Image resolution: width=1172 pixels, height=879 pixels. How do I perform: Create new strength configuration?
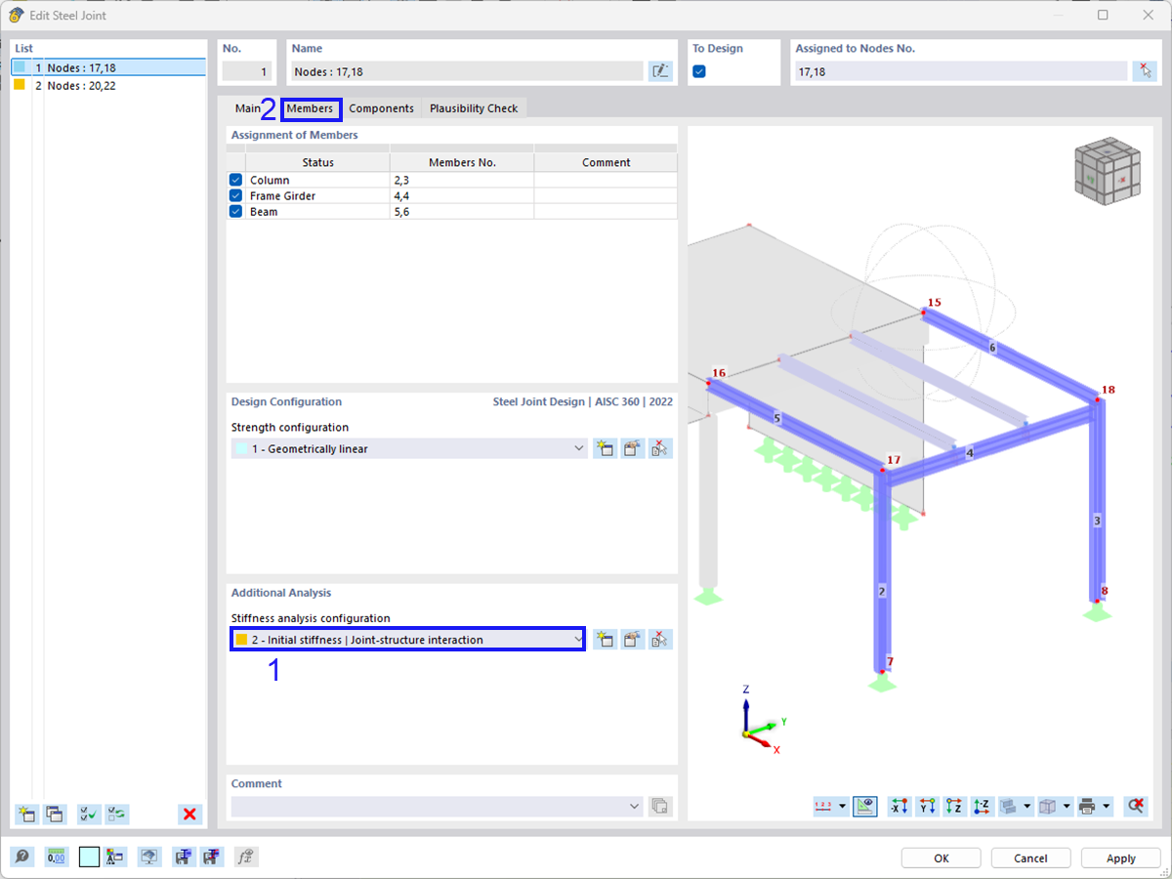pos(605,448)
